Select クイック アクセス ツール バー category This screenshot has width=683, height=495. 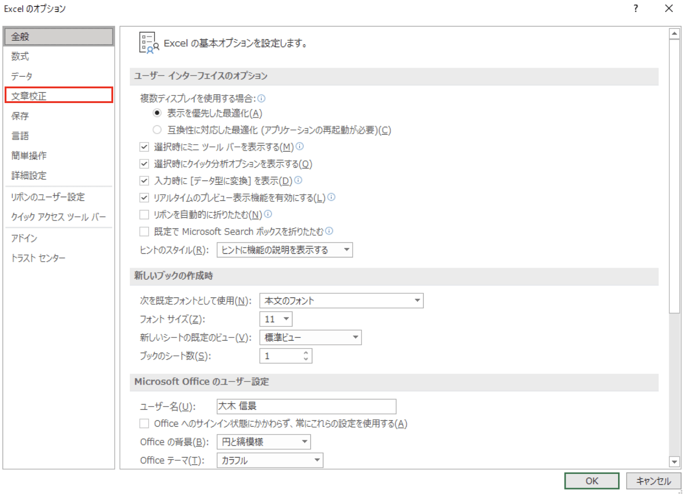(x=59, y=217)
